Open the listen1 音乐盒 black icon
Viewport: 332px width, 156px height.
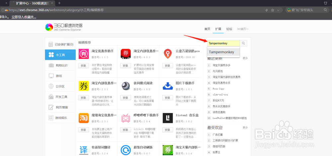[x=168, y=118]
